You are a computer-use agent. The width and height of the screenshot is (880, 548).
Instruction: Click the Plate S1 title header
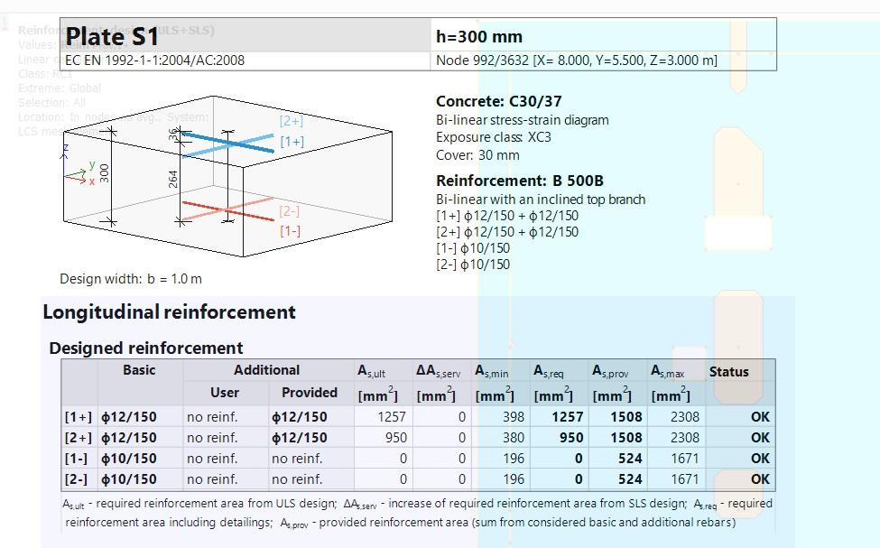coord(112,36)
